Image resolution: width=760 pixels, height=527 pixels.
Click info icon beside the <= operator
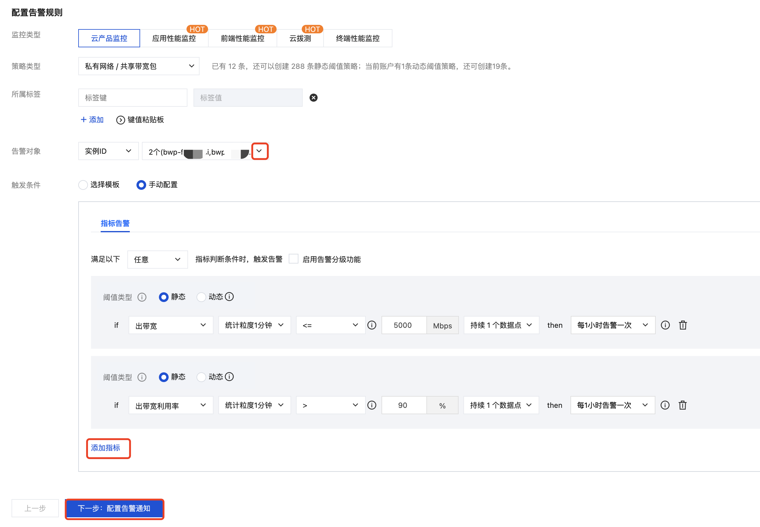pos(372,325)
